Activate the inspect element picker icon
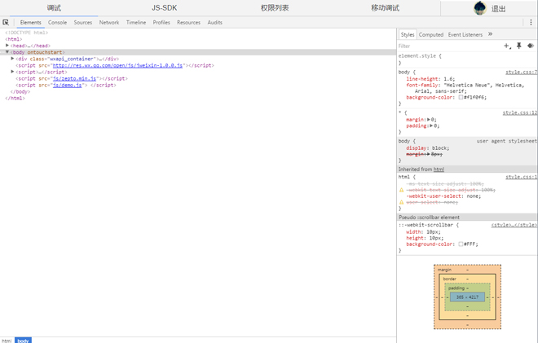Viewport: 538px width, 343px height. [x=6, y=23]
